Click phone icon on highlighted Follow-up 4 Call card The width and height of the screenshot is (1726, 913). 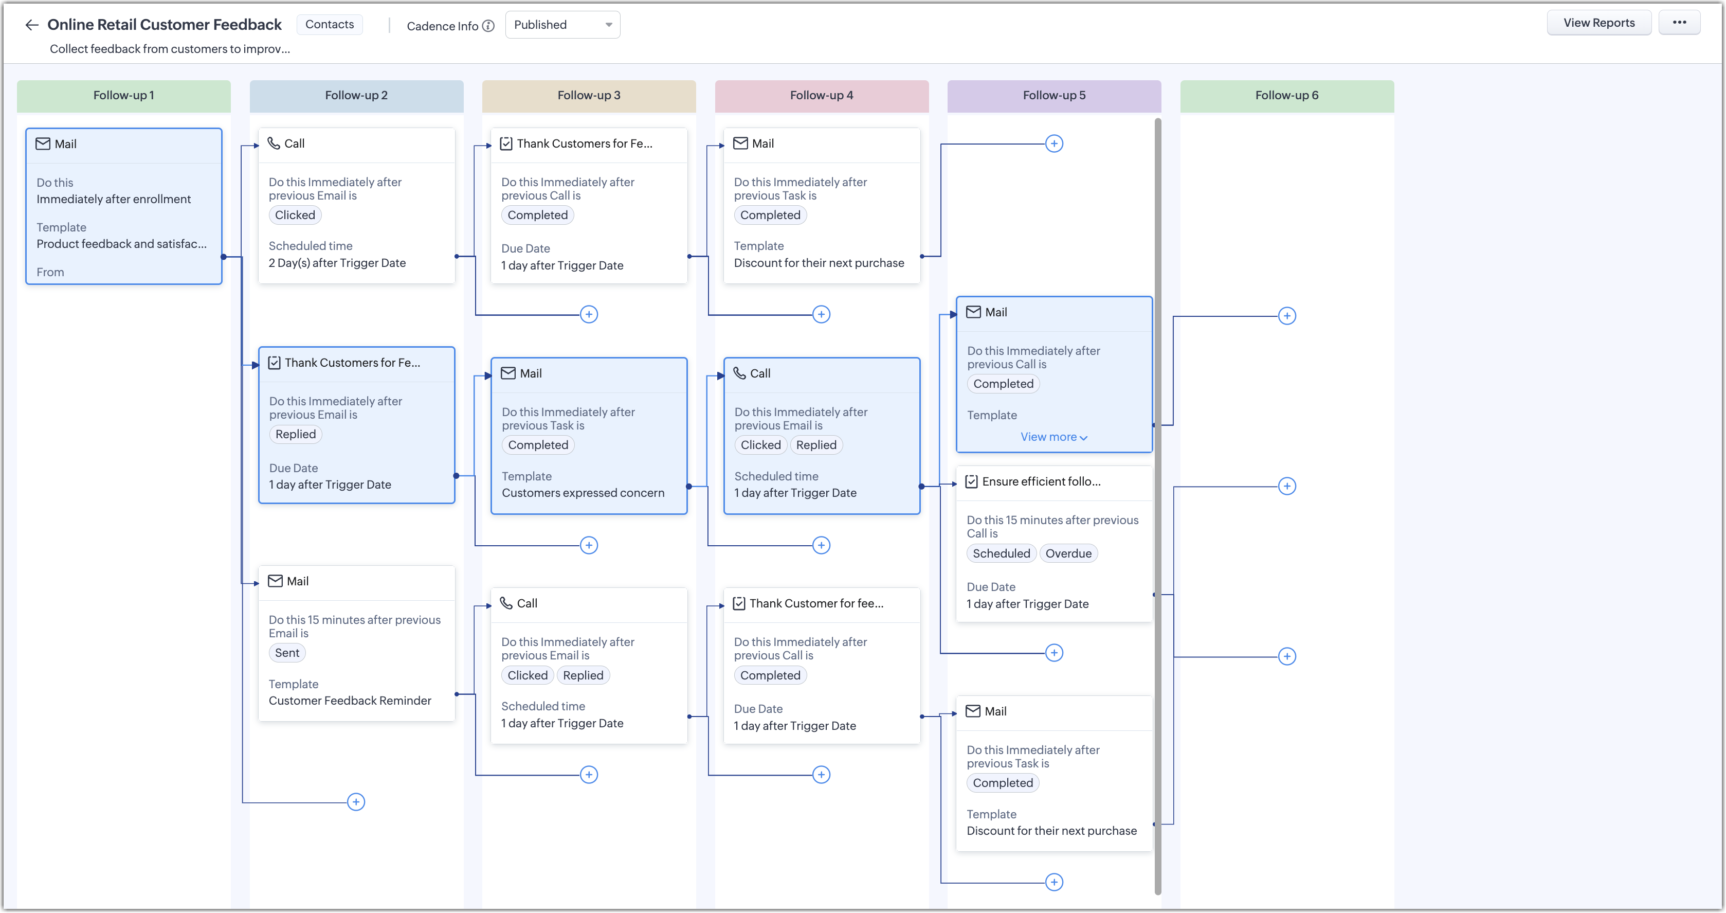pos(739,373)
